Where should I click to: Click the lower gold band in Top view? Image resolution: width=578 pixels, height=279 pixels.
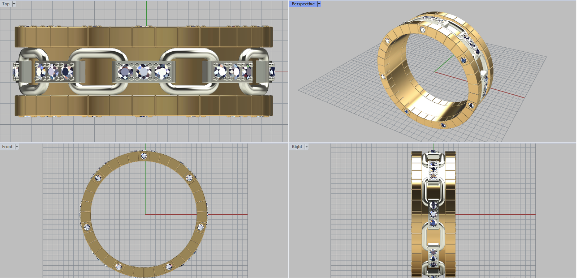point(144,106)
